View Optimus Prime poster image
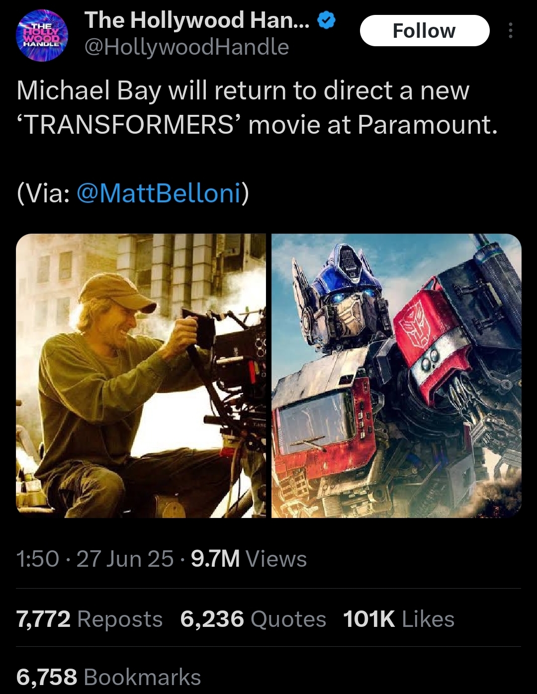537x694 pixels. point(396,375)
